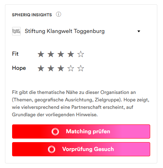The image size is (163, 168).
Task: Click the empty fourth Hope star
Action: [x=71, y=68]
